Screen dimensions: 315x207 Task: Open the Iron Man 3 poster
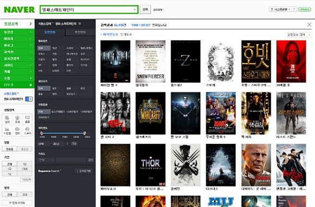tap(115, 61)
